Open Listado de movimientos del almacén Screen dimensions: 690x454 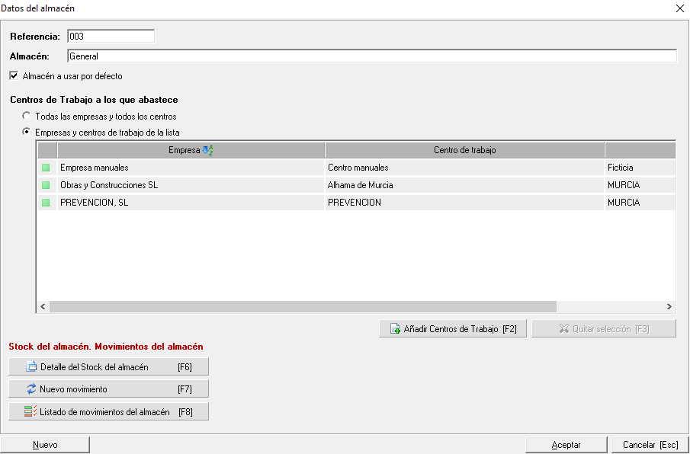tap(109, 412)
